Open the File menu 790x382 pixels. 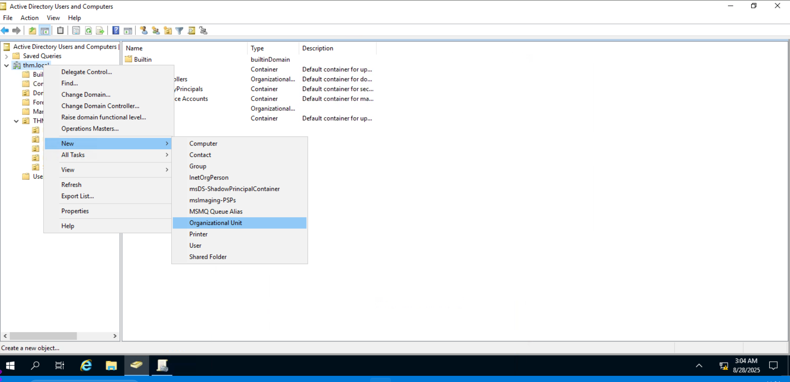8,18
